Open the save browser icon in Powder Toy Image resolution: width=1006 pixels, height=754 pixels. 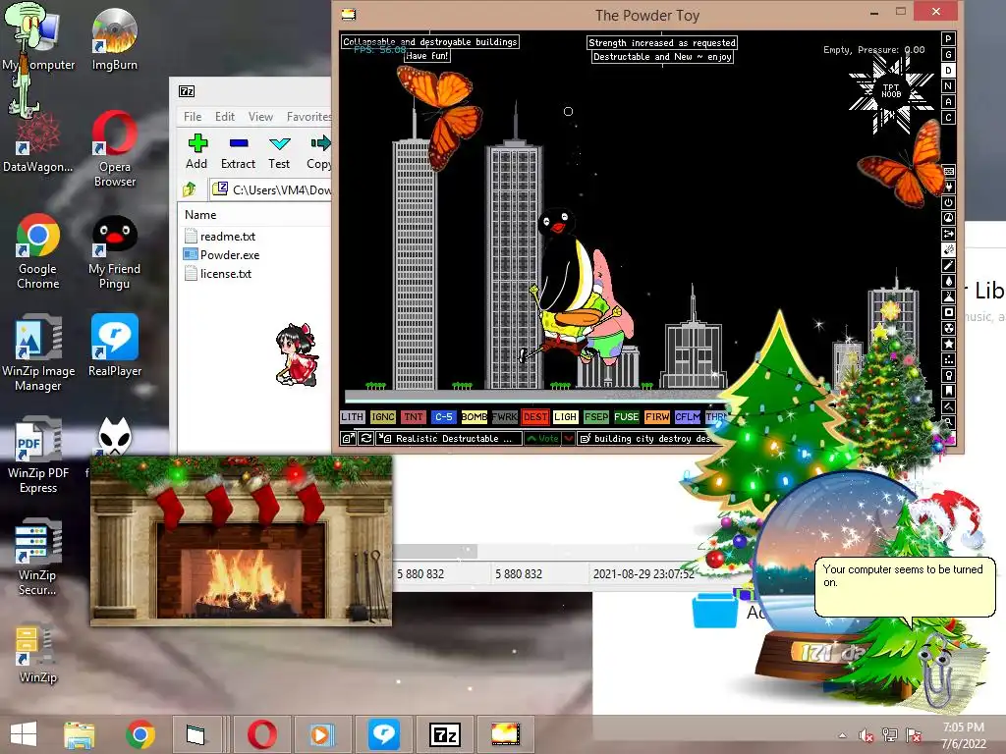point(349,439)
